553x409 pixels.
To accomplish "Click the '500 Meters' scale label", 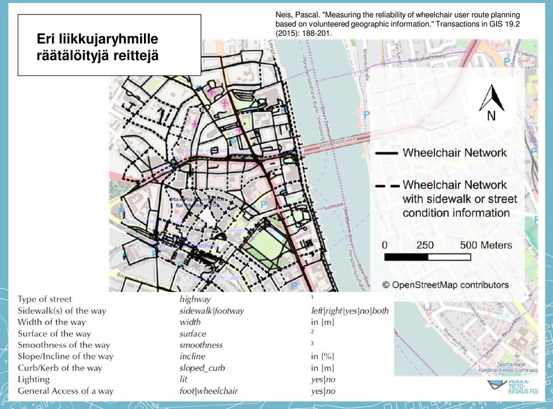I will pos(486,245).
